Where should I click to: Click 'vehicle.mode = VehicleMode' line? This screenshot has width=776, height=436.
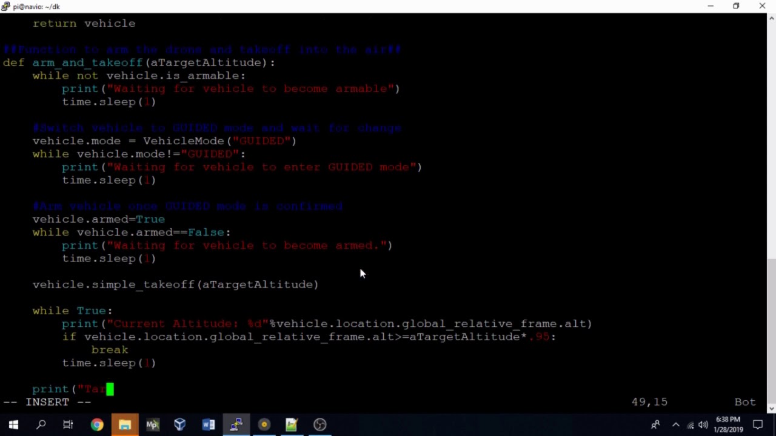[x=164, y=141]
